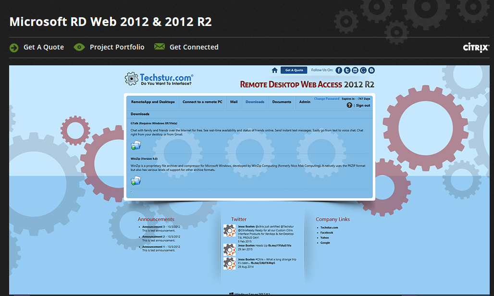The width and height of the screenshot is (494, 296).
Task: Click the Techstur.com gear logo
Action: (x=131, y=78)
